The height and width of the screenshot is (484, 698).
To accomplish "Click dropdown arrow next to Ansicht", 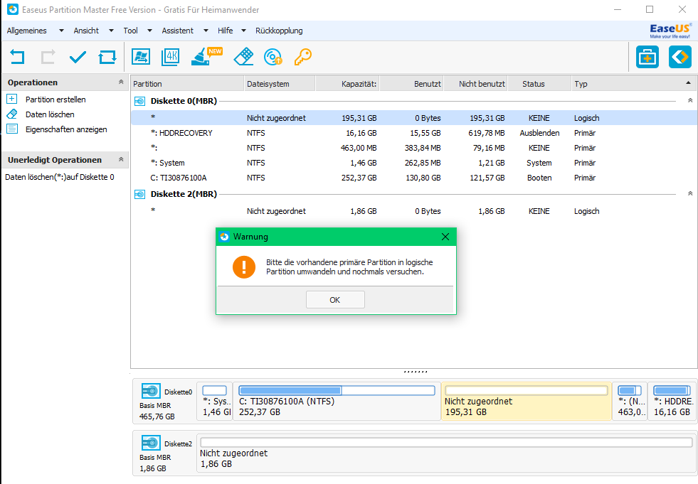I will coord(111,31).
